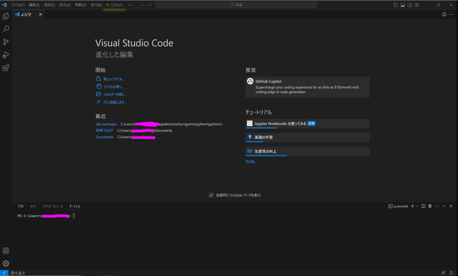Expand the panel with the chevron-up control
This screenshot has height=276, width=458.
coord(444,206)
